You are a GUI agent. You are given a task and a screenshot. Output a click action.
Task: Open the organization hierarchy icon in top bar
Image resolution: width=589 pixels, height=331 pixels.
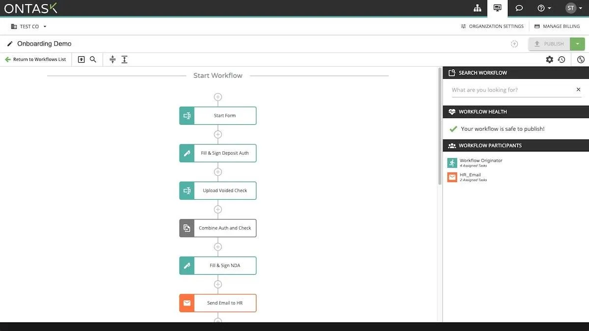tap(477, 8)
